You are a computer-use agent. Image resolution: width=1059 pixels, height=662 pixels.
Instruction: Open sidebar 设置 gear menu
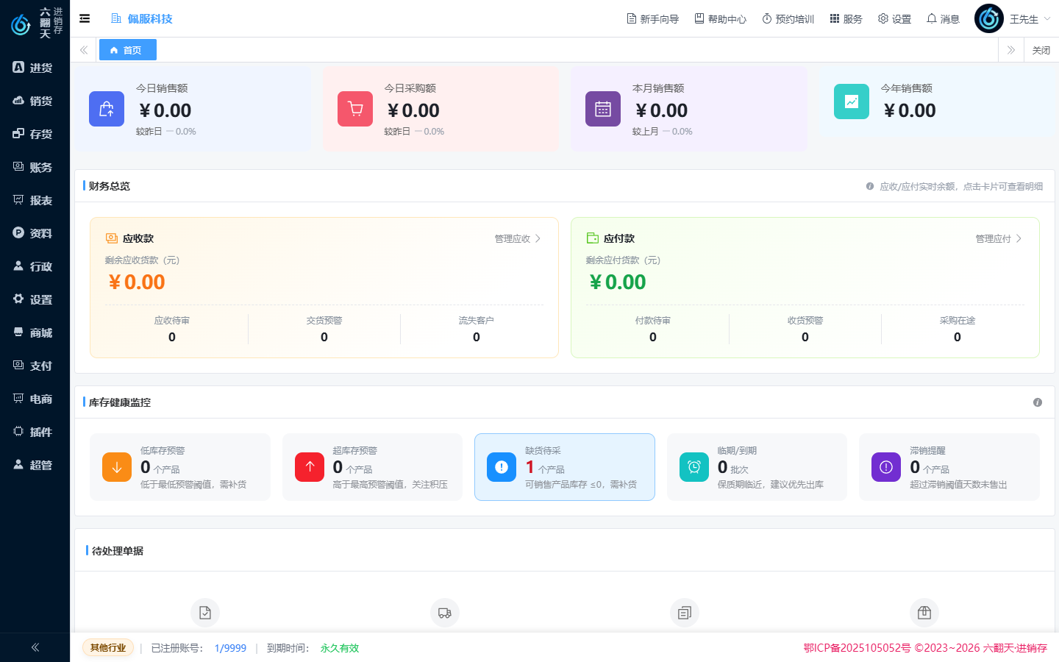pyautogui.click(x=35, y=299)
